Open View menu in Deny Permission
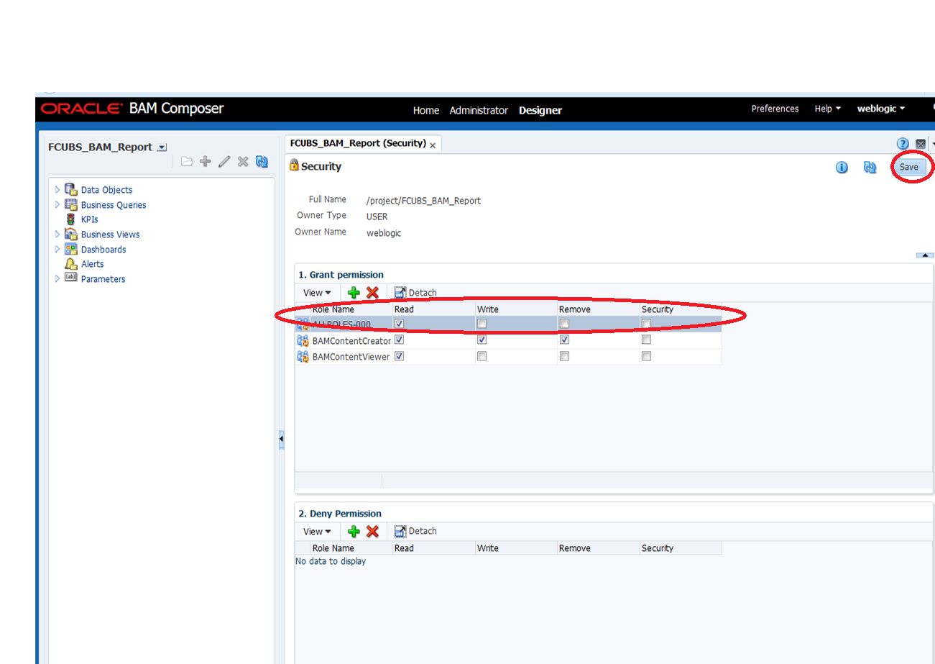935x664 pixels. [317, 532]
